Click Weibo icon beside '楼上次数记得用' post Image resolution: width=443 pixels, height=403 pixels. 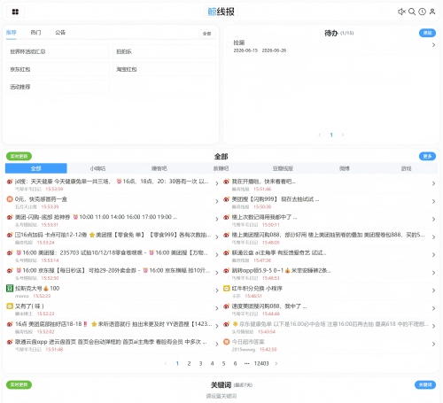point(226,217)
